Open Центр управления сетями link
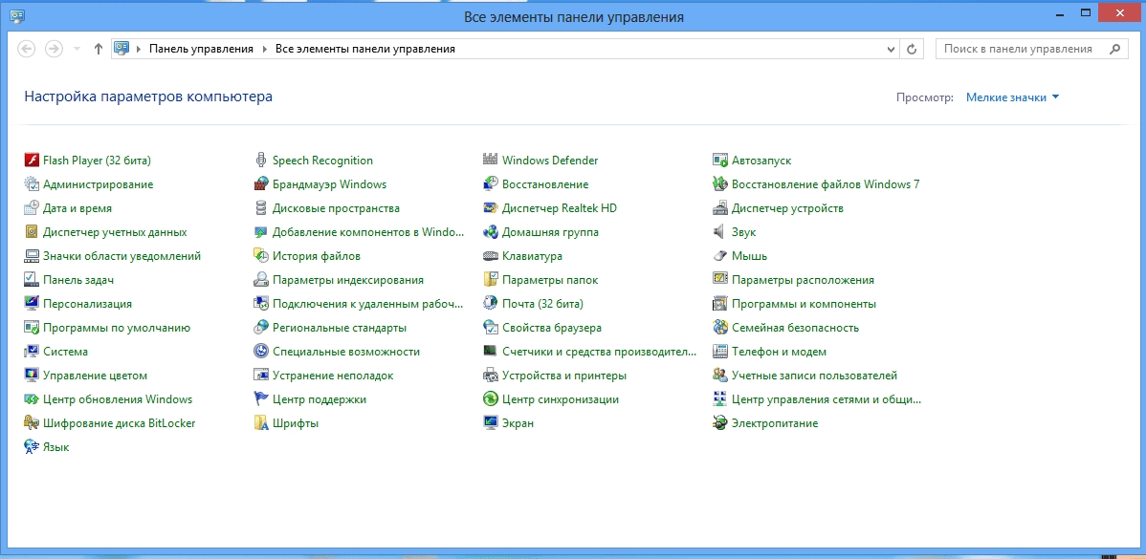This screenshot has width=1146, height=559. (826, 400)
